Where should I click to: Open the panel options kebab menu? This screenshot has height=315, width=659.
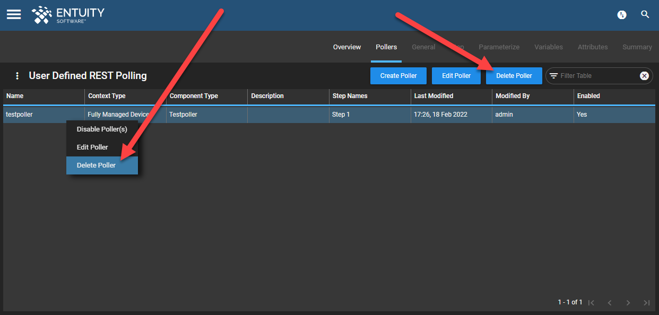click(17, 75)
